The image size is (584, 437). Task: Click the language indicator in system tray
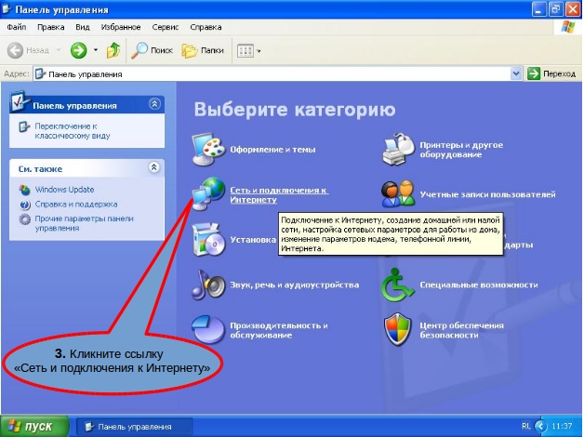pyautogui.click(x=525, y=426)
